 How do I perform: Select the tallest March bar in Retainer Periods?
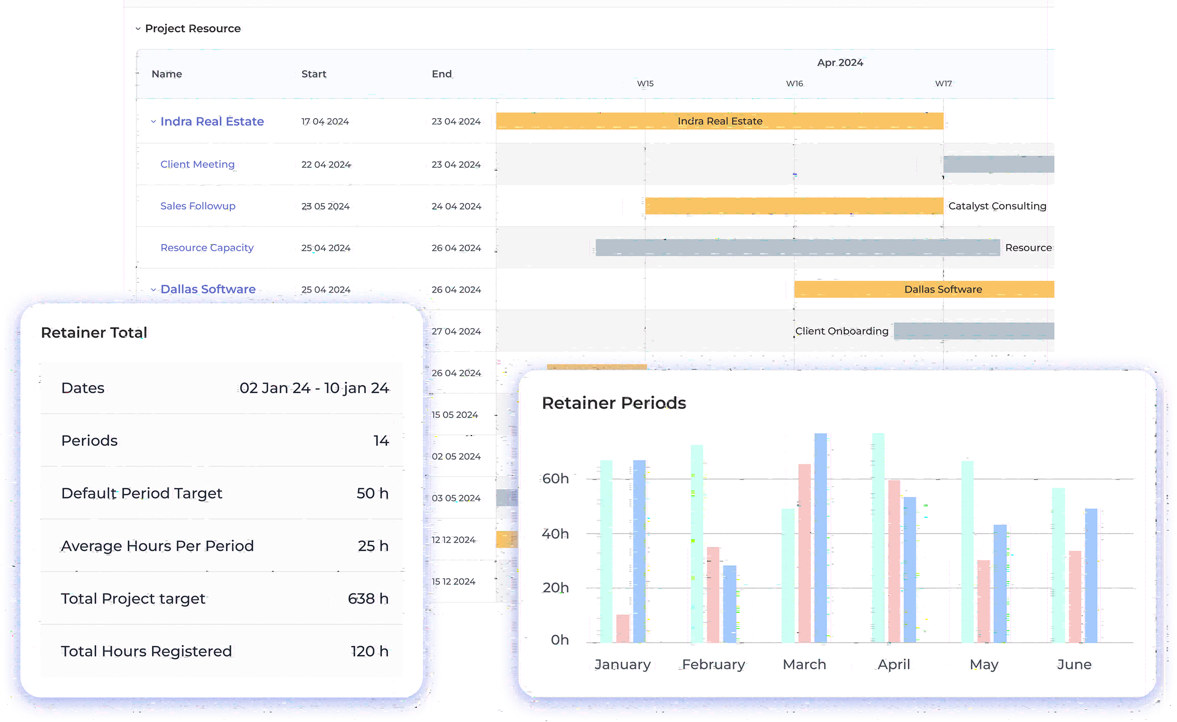820,536
